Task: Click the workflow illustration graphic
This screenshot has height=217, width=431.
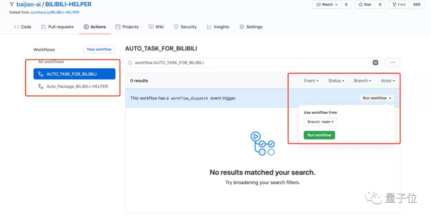Action: click(263, 144)
